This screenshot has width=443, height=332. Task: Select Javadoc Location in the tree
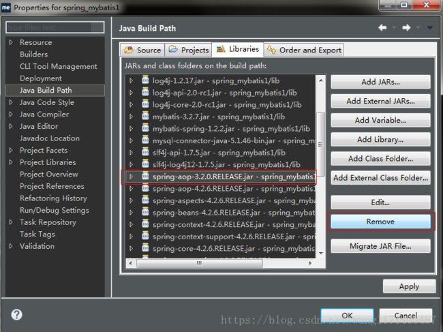pyautogui.click(x=50, y=138)
